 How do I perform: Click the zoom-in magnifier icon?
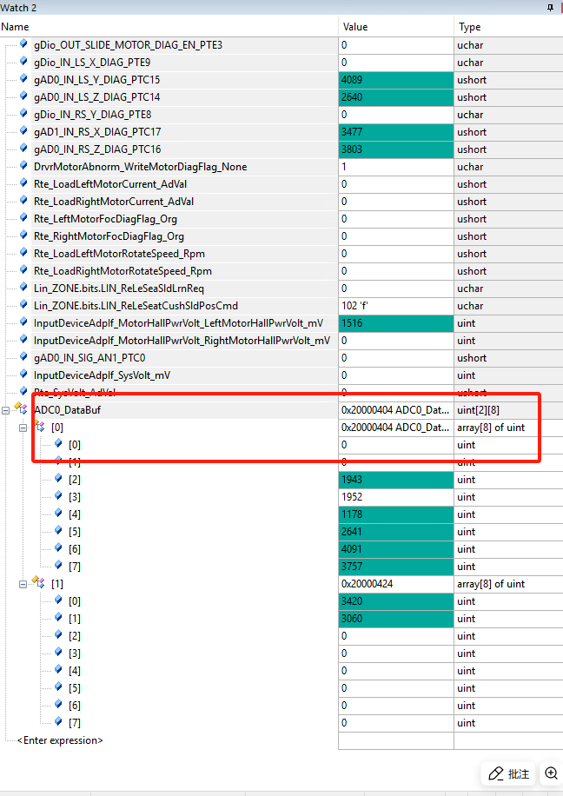[551, 773]
